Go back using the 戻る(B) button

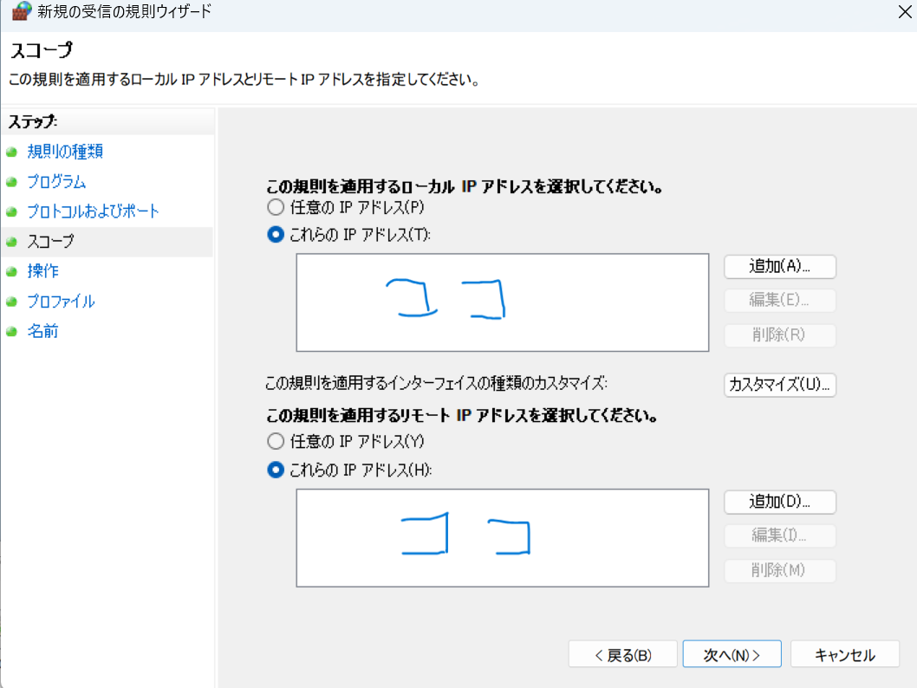(623, 654)
